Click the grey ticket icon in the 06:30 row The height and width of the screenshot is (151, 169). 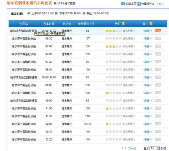pos(158,38)
